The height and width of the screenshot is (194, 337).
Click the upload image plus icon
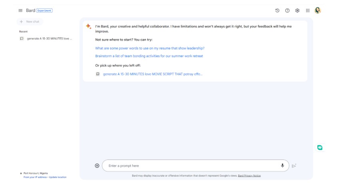point(97,165)
